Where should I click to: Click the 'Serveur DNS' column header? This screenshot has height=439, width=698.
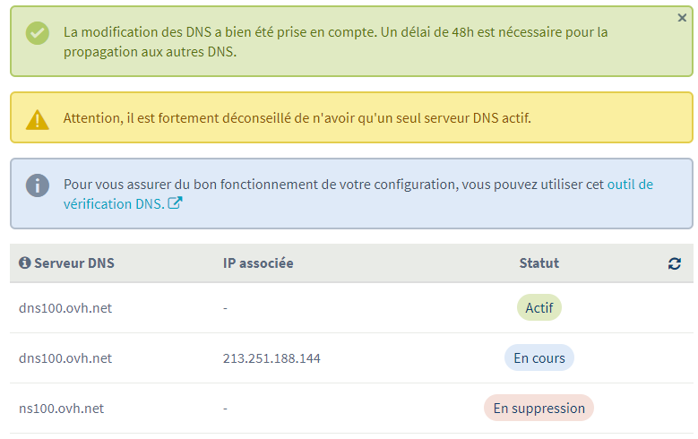74,263
